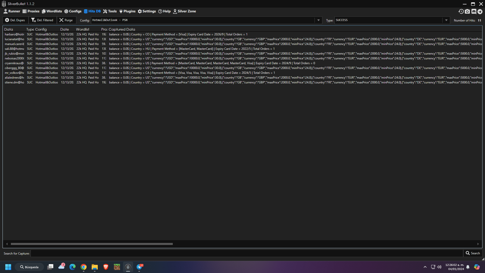Click the history clock icon in top-right
Screen dimensions: 485x273
[461, 11]
